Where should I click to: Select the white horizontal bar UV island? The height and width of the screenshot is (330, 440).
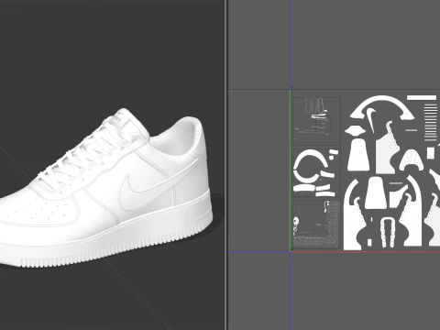[422, 98]
